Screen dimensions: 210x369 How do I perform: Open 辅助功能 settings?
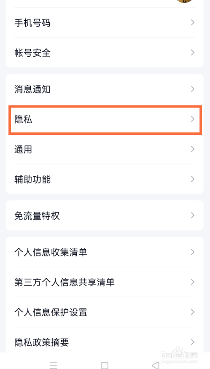105,179
